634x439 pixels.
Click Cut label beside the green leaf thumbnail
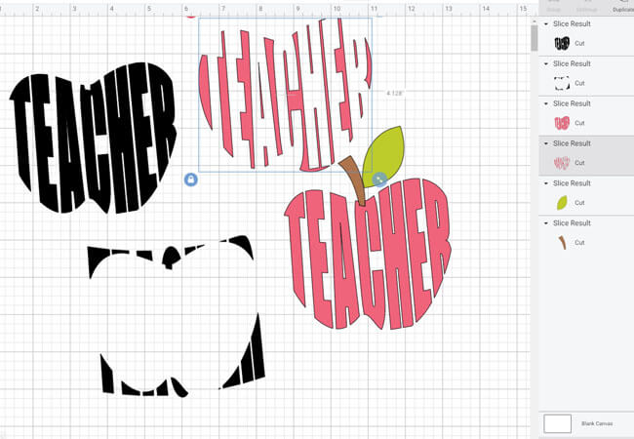tap(579, 203)
